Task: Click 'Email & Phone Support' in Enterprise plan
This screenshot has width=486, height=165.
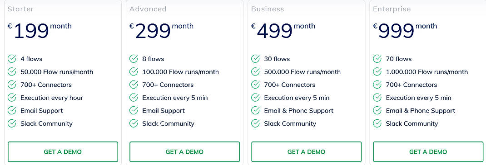Action: pyautogui.click(x=421, y=111)
